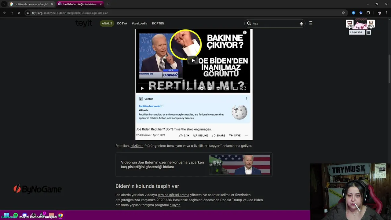
Task: Toggle theater mode in video player
Action: [235, 88]
